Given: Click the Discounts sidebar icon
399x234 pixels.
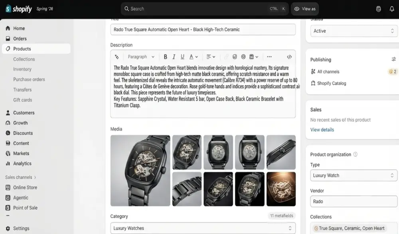Looking at the screenshot, I should point(8,133).
